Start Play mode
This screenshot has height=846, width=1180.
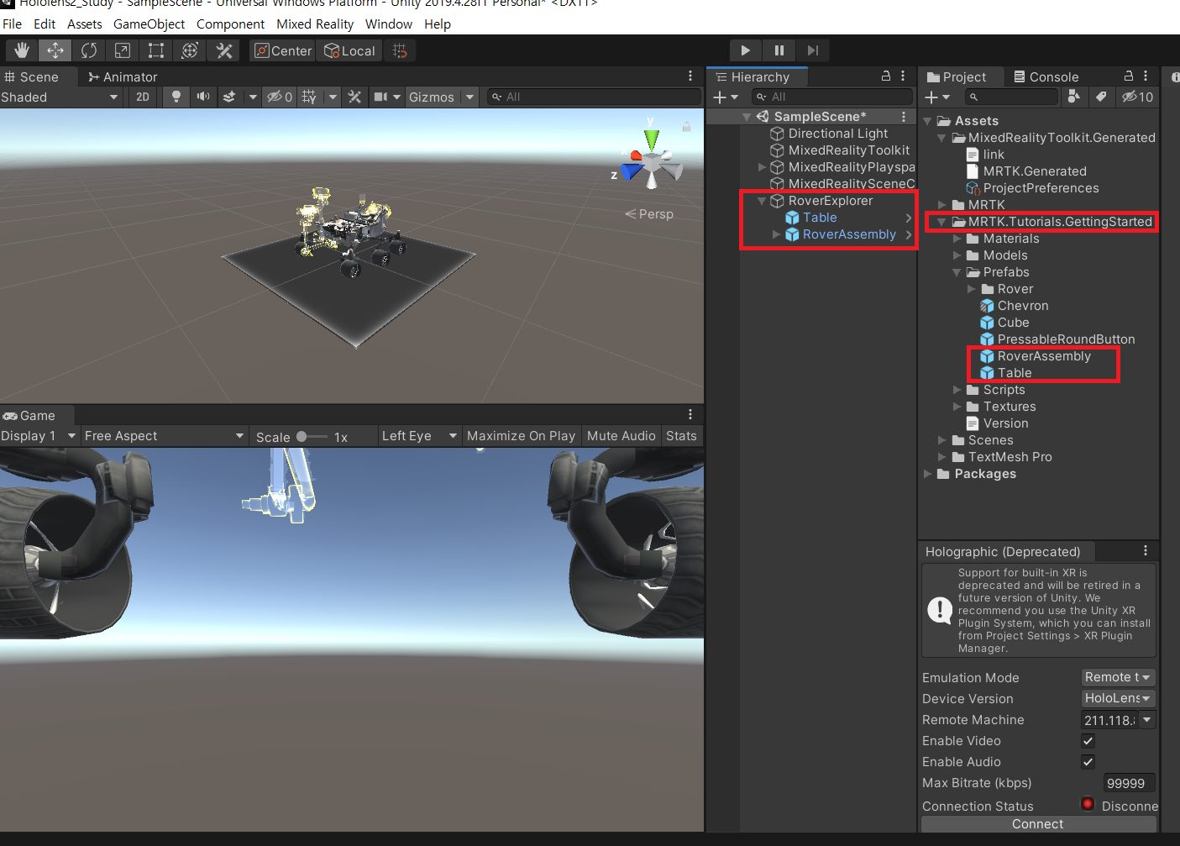(x=745, y=50)
